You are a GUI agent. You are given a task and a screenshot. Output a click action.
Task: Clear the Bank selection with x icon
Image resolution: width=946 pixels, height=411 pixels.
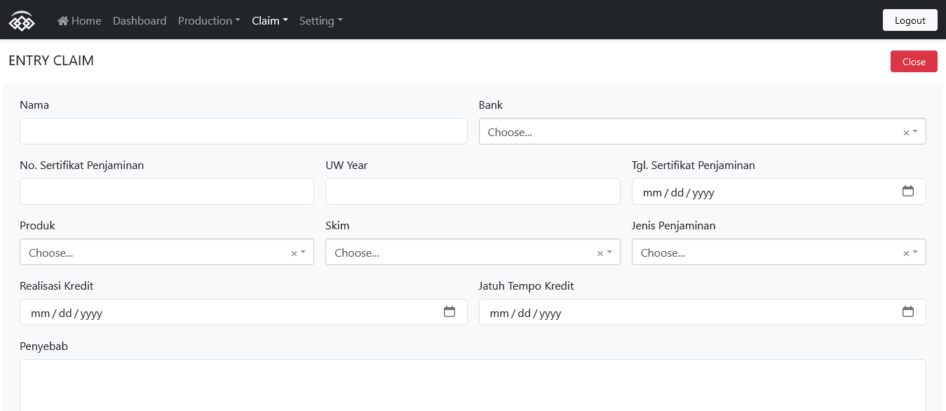pos(905,133)
